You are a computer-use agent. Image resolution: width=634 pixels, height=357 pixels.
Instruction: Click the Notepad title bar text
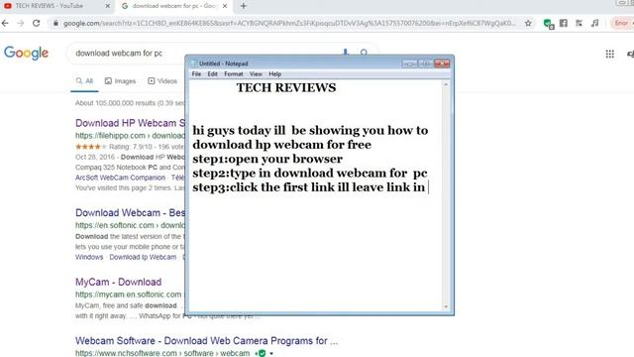(x=223, y=63)
